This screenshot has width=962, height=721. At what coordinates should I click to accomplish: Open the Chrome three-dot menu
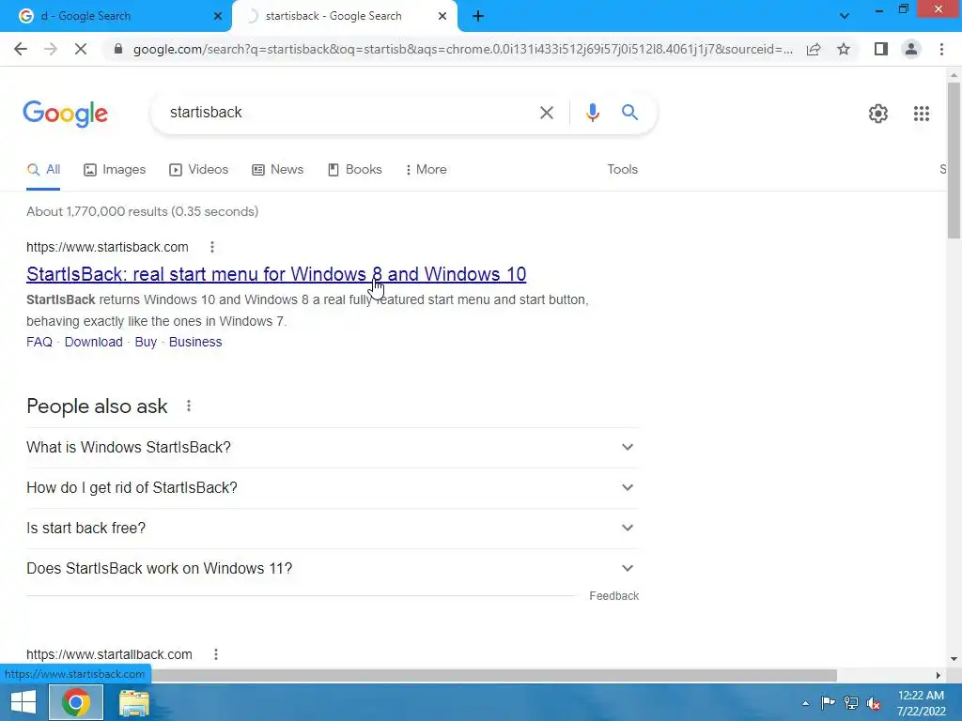tap(941, 49)
